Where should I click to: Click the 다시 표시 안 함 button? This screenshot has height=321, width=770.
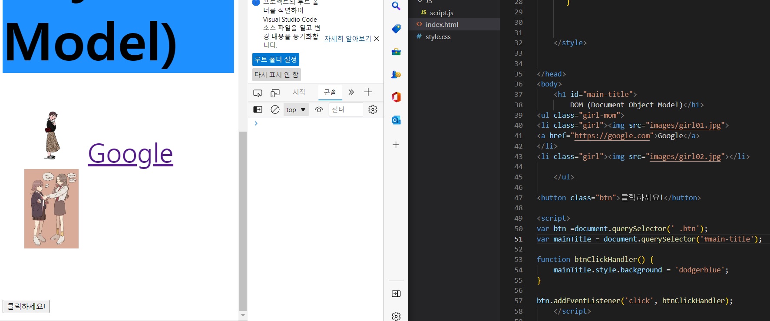[277, 75]
